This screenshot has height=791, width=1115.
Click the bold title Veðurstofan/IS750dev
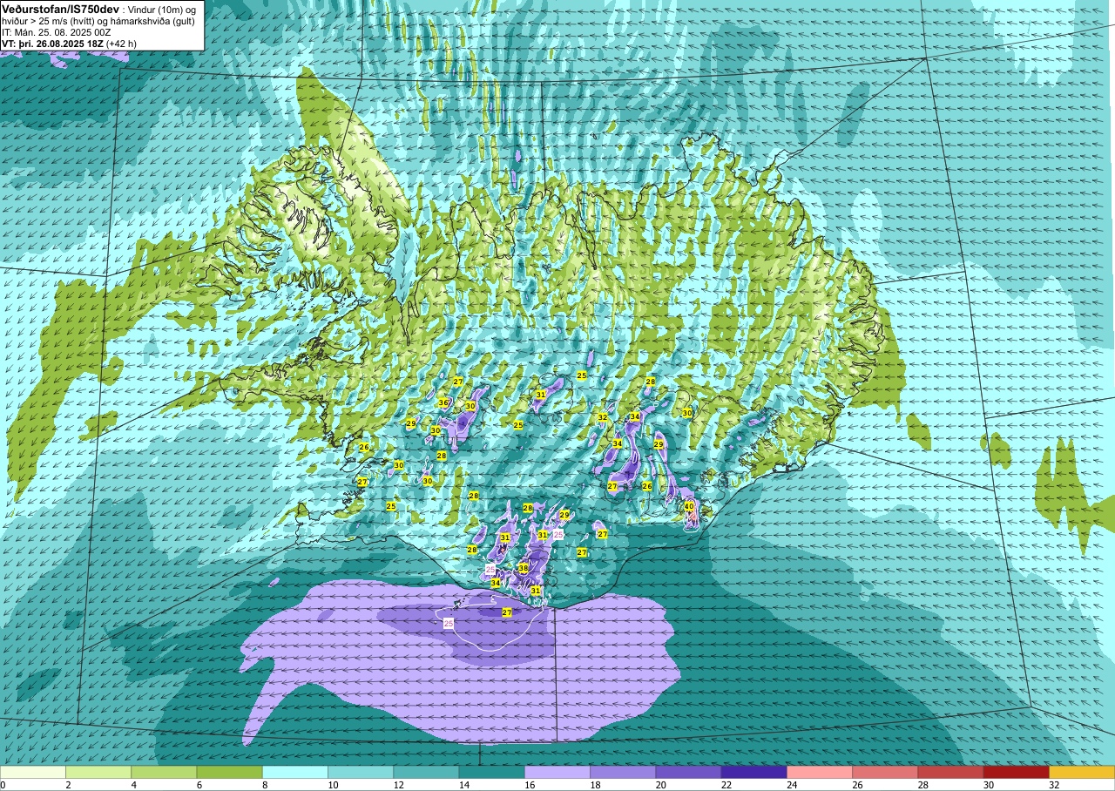click(x=60, y=9)
